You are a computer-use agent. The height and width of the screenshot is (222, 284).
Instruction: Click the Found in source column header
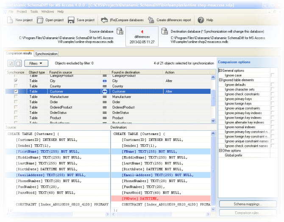pyautogui.click(x=74, y=72)
